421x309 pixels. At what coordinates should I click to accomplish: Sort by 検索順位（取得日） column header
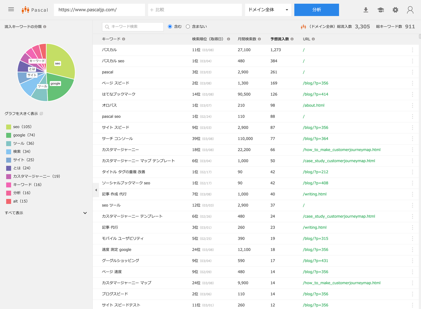tap(208, 39)
